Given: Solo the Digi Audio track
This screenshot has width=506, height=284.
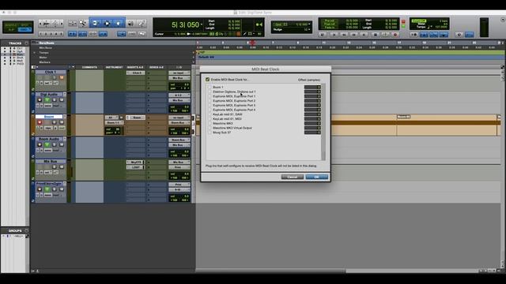Looking at the screenshot, I should tap(55, 100).
